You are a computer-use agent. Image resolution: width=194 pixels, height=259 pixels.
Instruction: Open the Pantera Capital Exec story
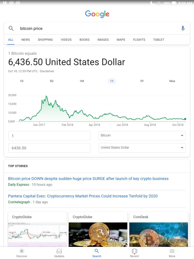[x=83, y=196]
